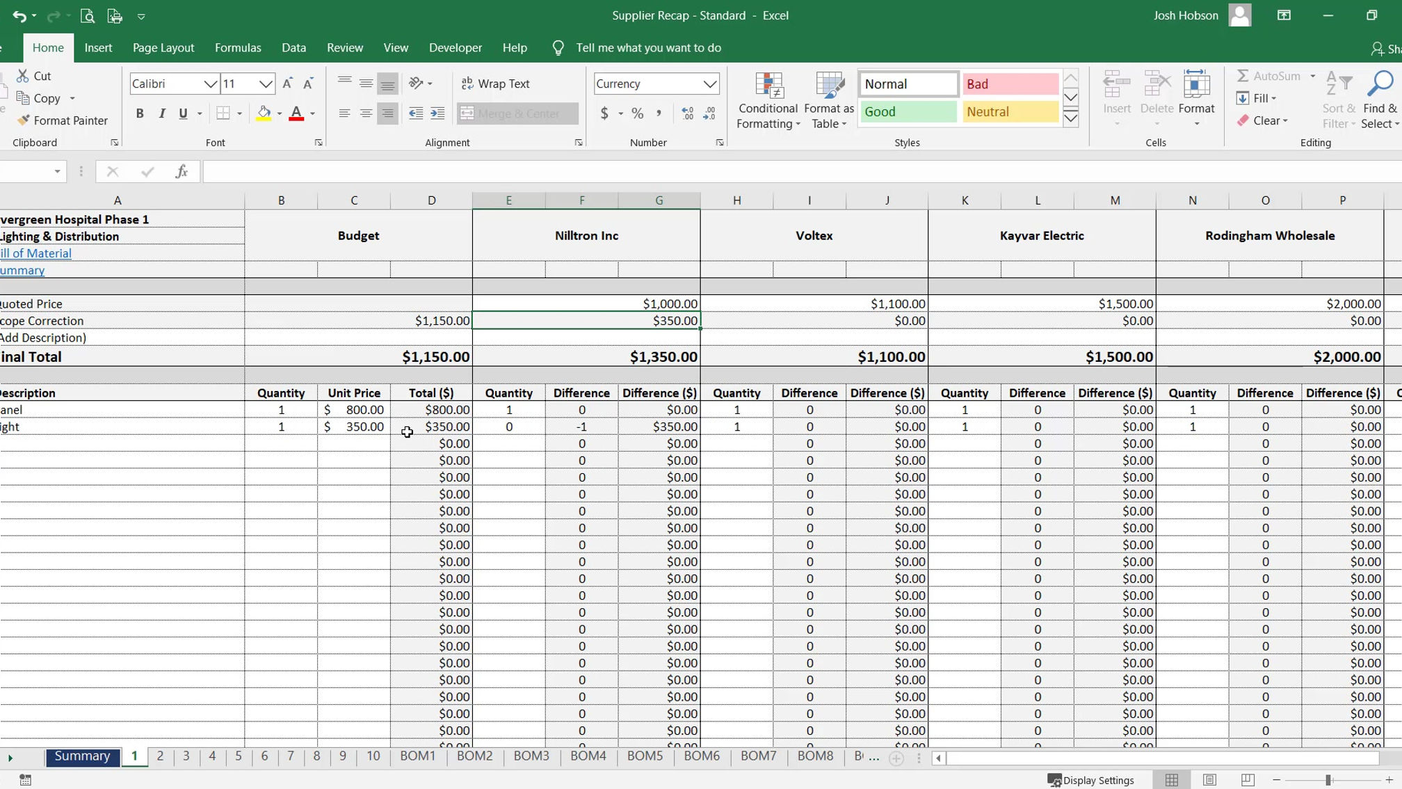Open the Insert ribbon tab

click(98, 48)
